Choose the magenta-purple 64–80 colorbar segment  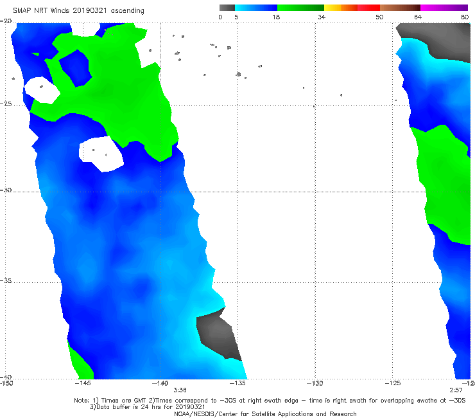444,8
